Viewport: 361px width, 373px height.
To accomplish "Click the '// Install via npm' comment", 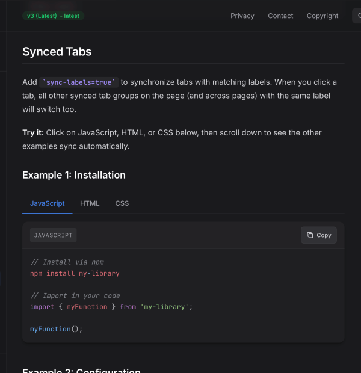I will click(x=66, y=262).
